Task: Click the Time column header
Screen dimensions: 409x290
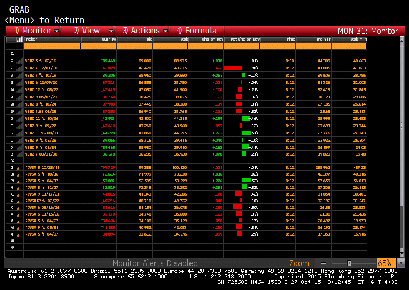Action: pyautogui.click(x=278, y=39)
